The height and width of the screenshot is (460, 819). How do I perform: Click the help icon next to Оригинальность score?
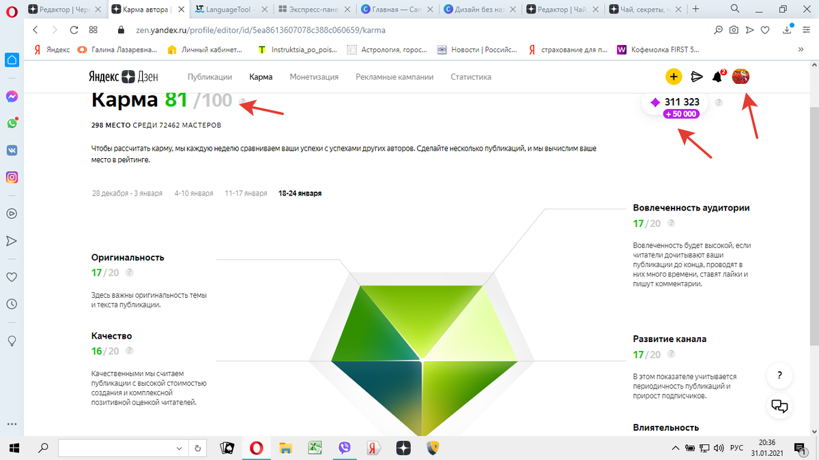click(x=130, y=273)
